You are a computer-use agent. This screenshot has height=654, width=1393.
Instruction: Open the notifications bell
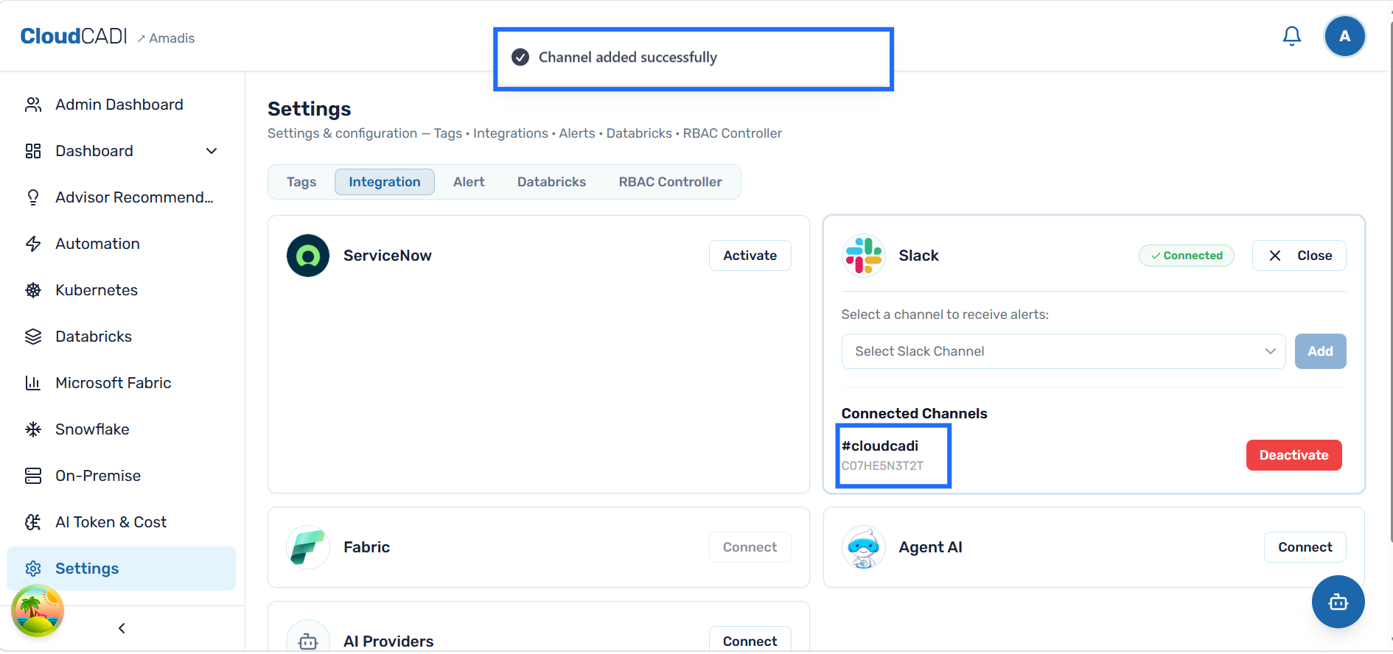(x=1291, y=36)
